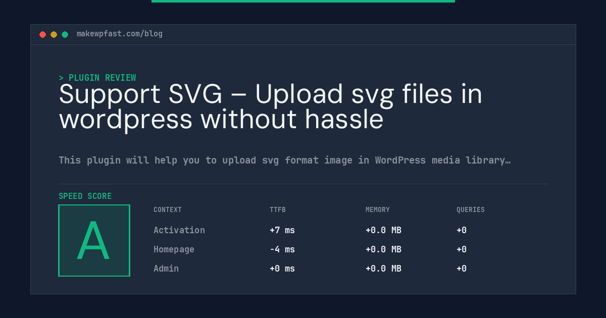Select the 'Homepage' row label

pos(174,249)
